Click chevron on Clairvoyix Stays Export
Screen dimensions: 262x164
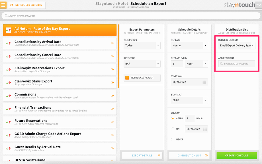point(112,82)
